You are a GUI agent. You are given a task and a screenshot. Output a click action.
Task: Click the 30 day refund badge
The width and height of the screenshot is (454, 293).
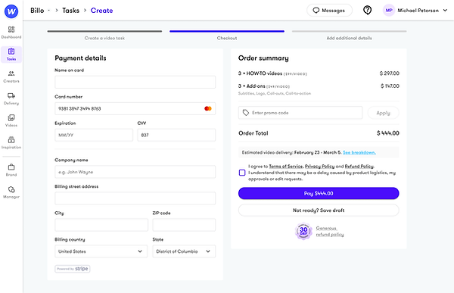303,231
